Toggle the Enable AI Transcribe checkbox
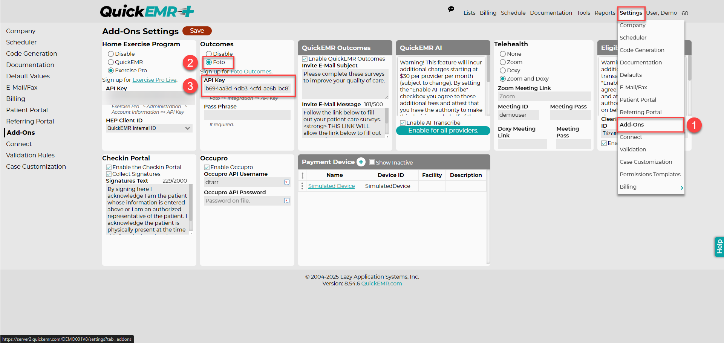 click(403, 123)
